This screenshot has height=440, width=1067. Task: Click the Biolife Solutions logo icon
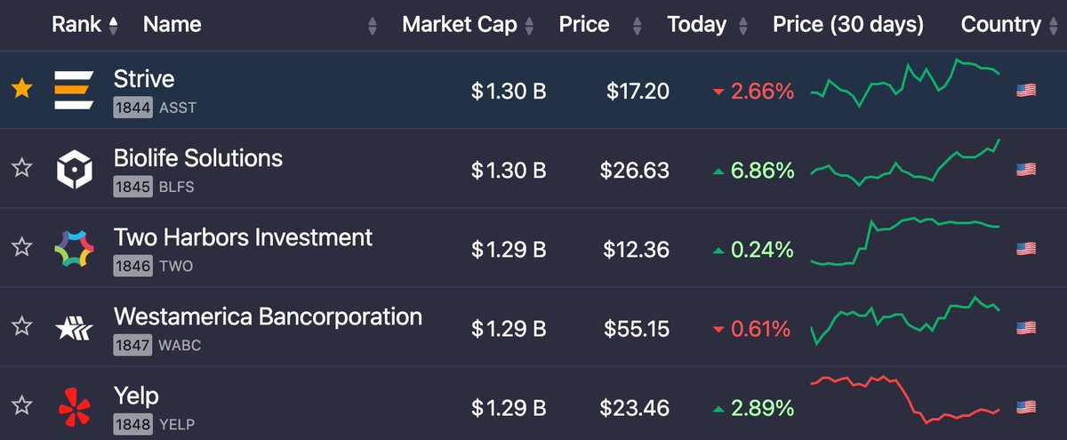pos(74,169)
